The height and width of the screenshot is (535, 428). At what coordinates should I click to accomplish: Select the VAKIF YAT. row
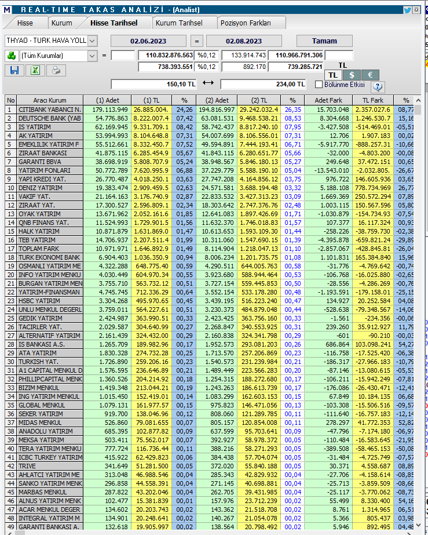210,196
